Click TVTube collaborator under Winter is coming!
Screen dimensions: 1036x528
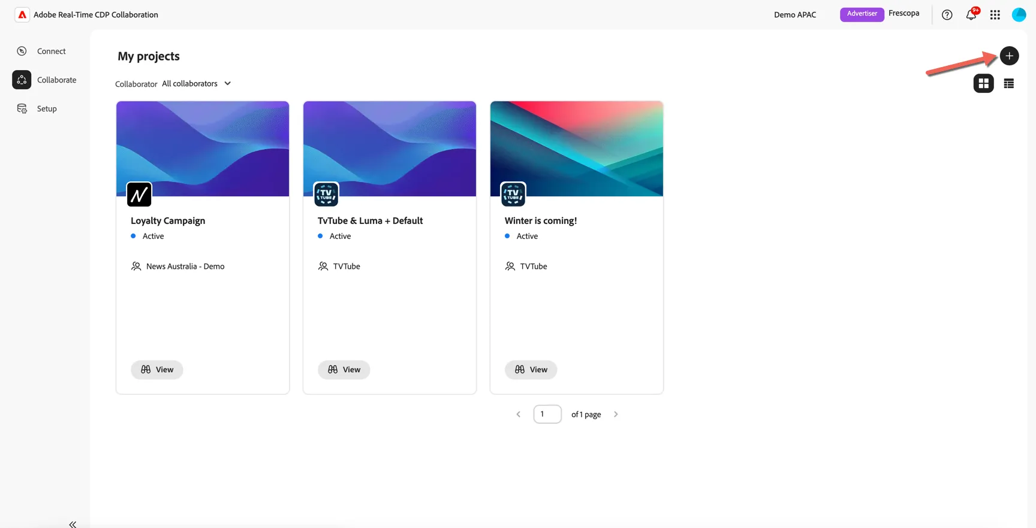(534, 266)
